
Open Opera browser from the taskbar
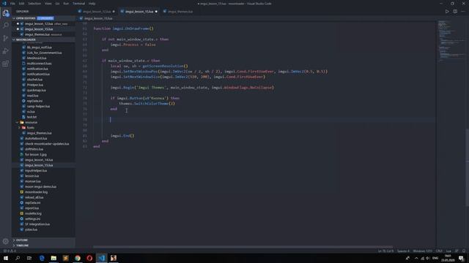coord(89,258)
